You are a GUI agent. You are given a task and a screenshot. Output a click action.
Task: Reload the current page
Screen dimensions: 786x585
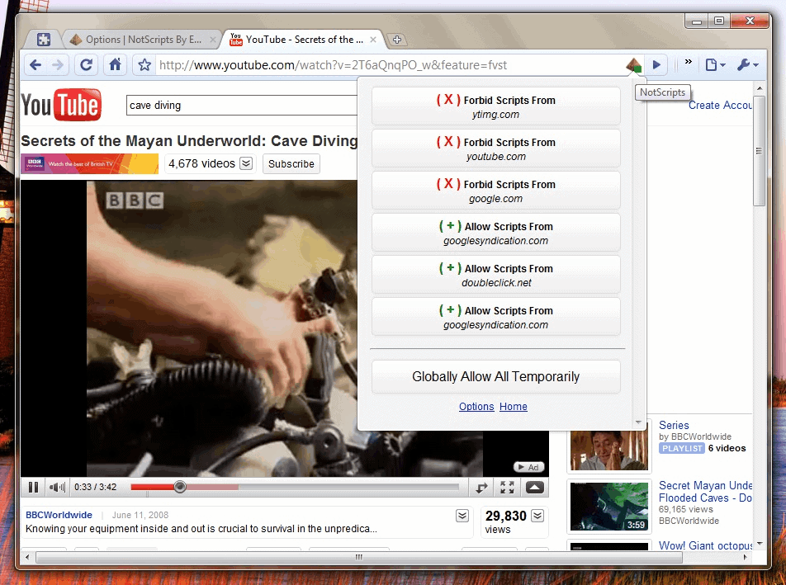coord(86,65)
